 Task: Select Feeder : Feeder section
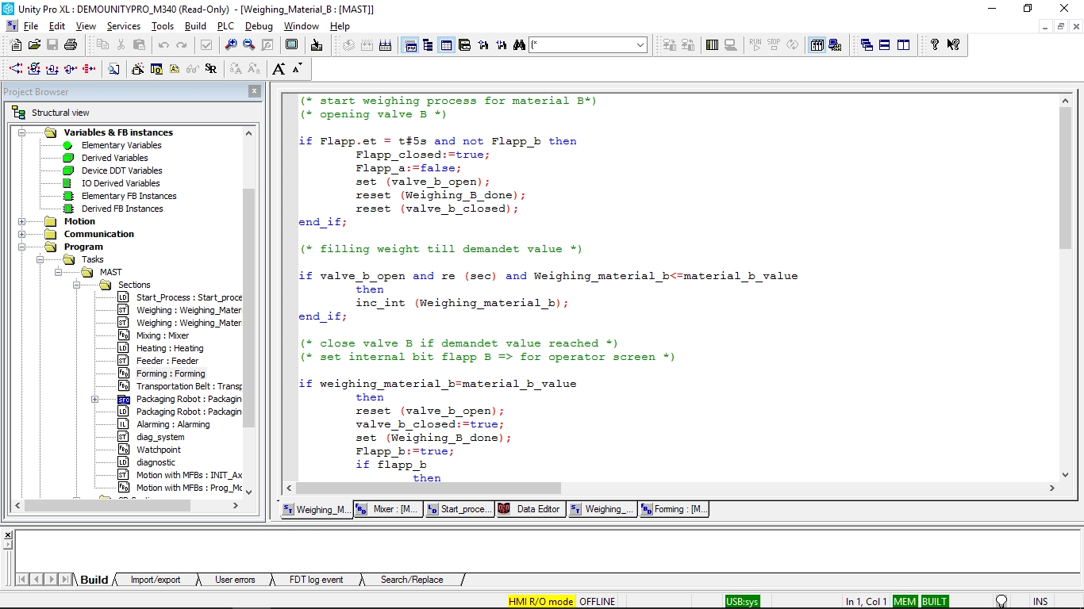[167, 361]
